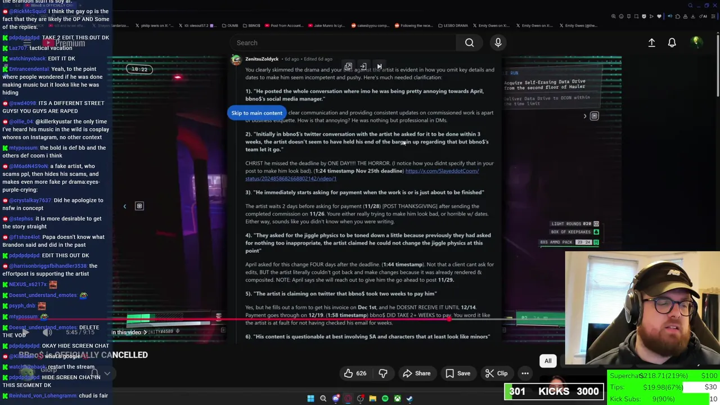The image size is (720, 405).
Task: Open File Explorer from taskbar
Action: click(372, 399)
